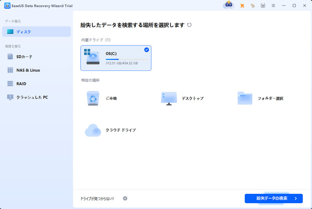Image resolution: width=312 pixels, height=209 pixels.
Task: Click the OS(C:) hard drive icon
Action: point(93,57)
